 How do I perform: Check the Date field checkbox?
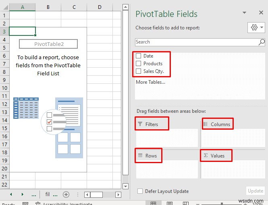click(138, 56)
